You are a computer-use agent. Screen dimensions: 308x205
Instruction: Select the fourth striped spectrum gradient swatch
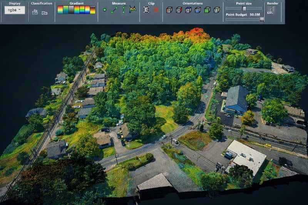[77, 10]
